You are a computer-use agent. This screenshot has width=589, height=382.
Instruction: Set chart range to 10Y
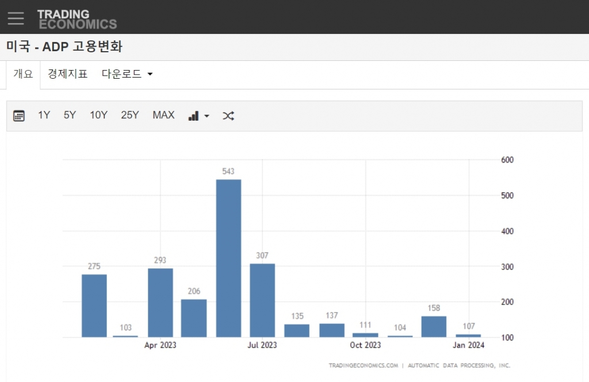click(98, 115)
